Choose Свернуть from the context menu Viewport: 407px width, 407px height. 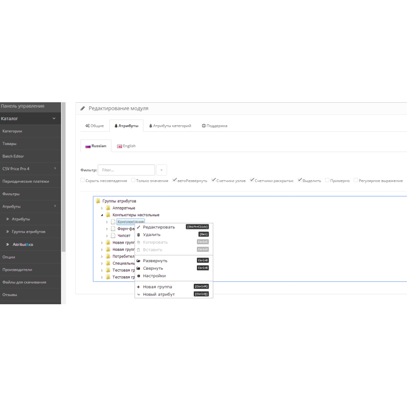(153, 268)
